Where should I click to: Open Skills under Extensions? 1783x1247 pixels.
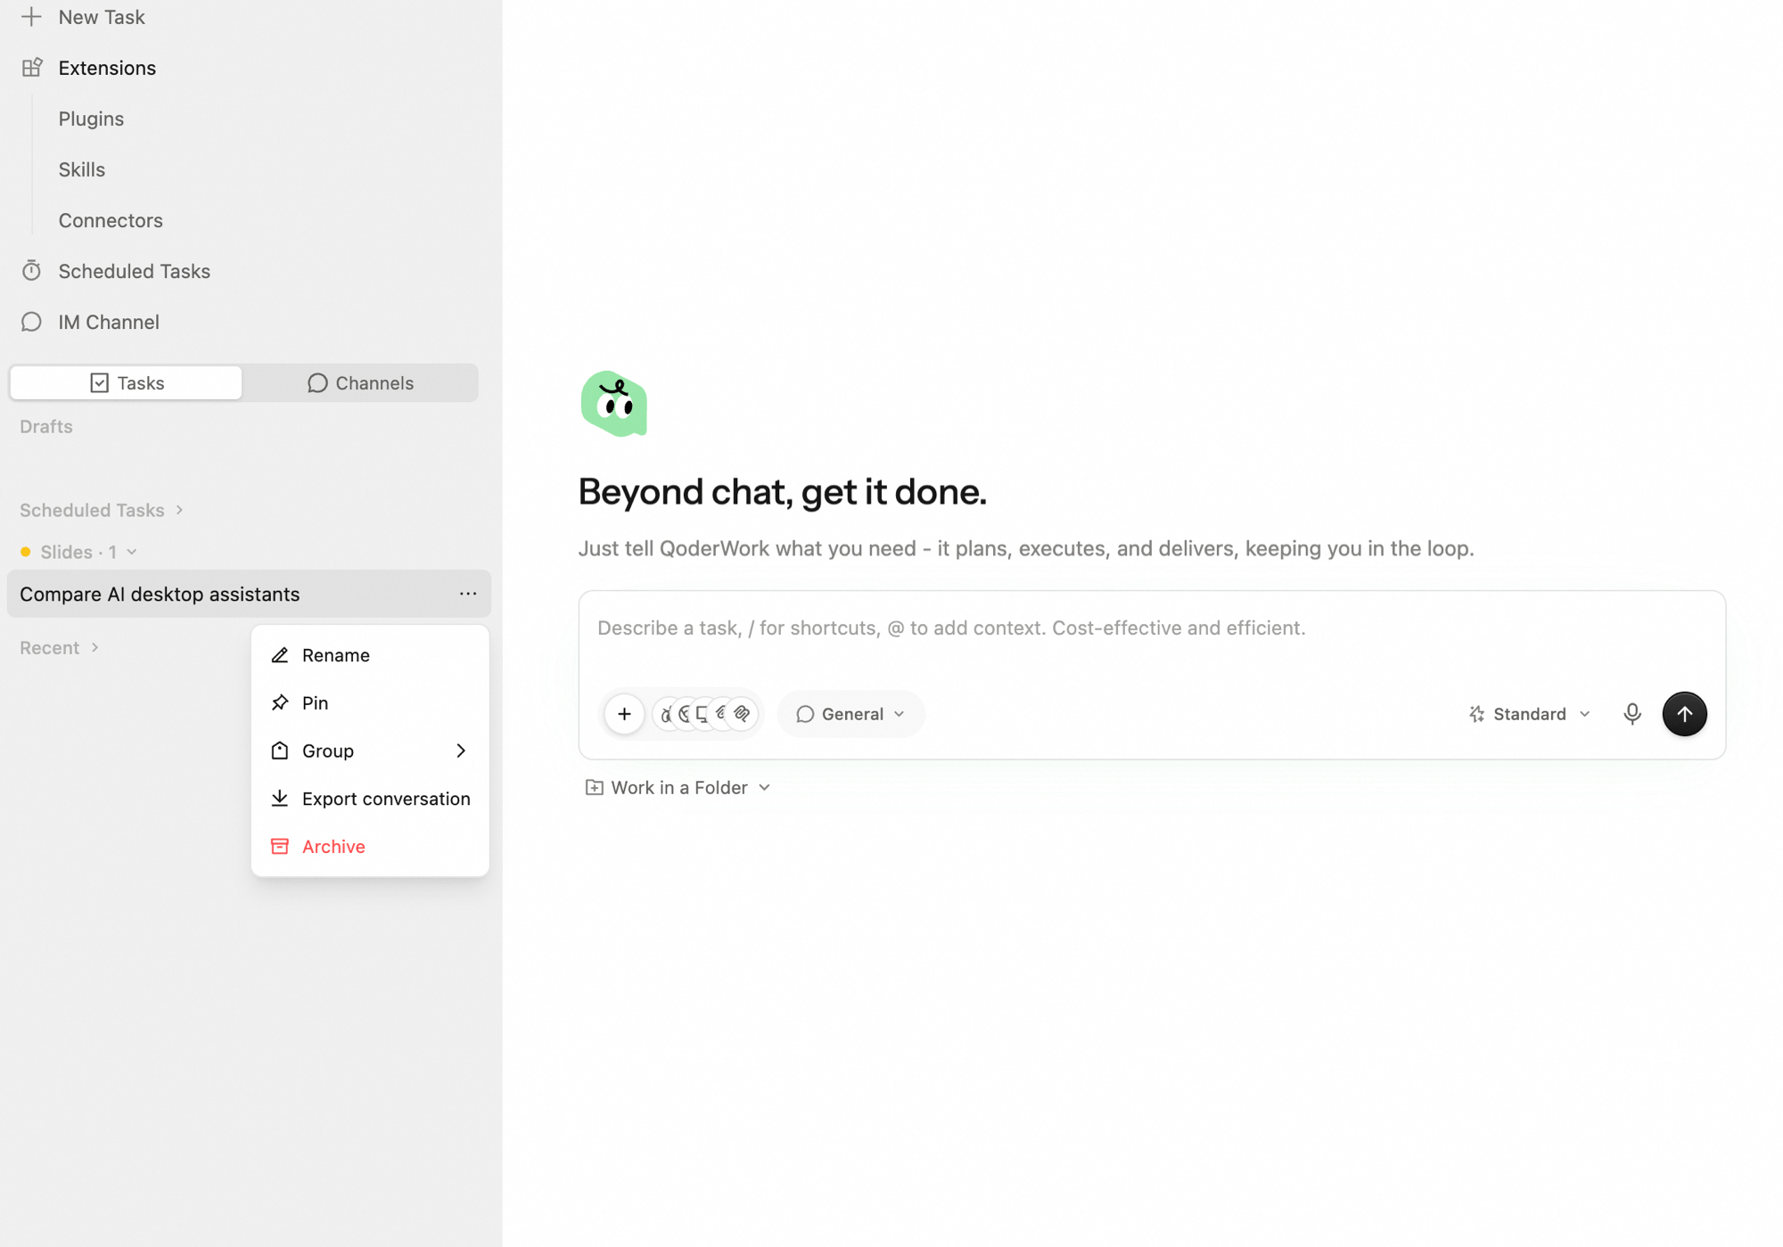82,169
